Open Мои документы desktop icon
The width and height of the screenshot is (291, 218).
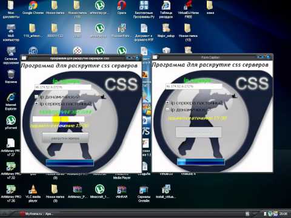[x=11, y=10]
